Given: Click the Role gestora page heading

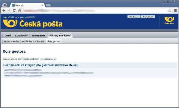Looking at the screenshot, I should 14,51.
